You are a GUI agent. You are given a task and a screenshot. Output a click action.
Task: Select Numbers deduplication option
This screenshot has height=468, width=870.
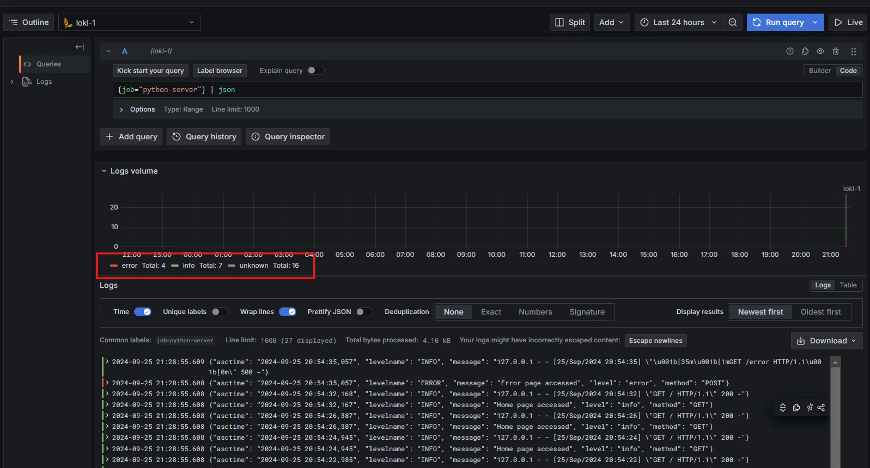point(535,312)
